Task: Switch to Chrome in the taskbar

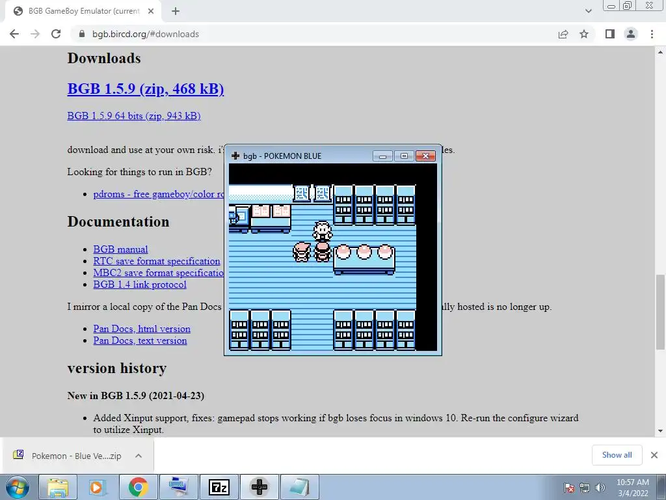Action: [x=138, y=487]
